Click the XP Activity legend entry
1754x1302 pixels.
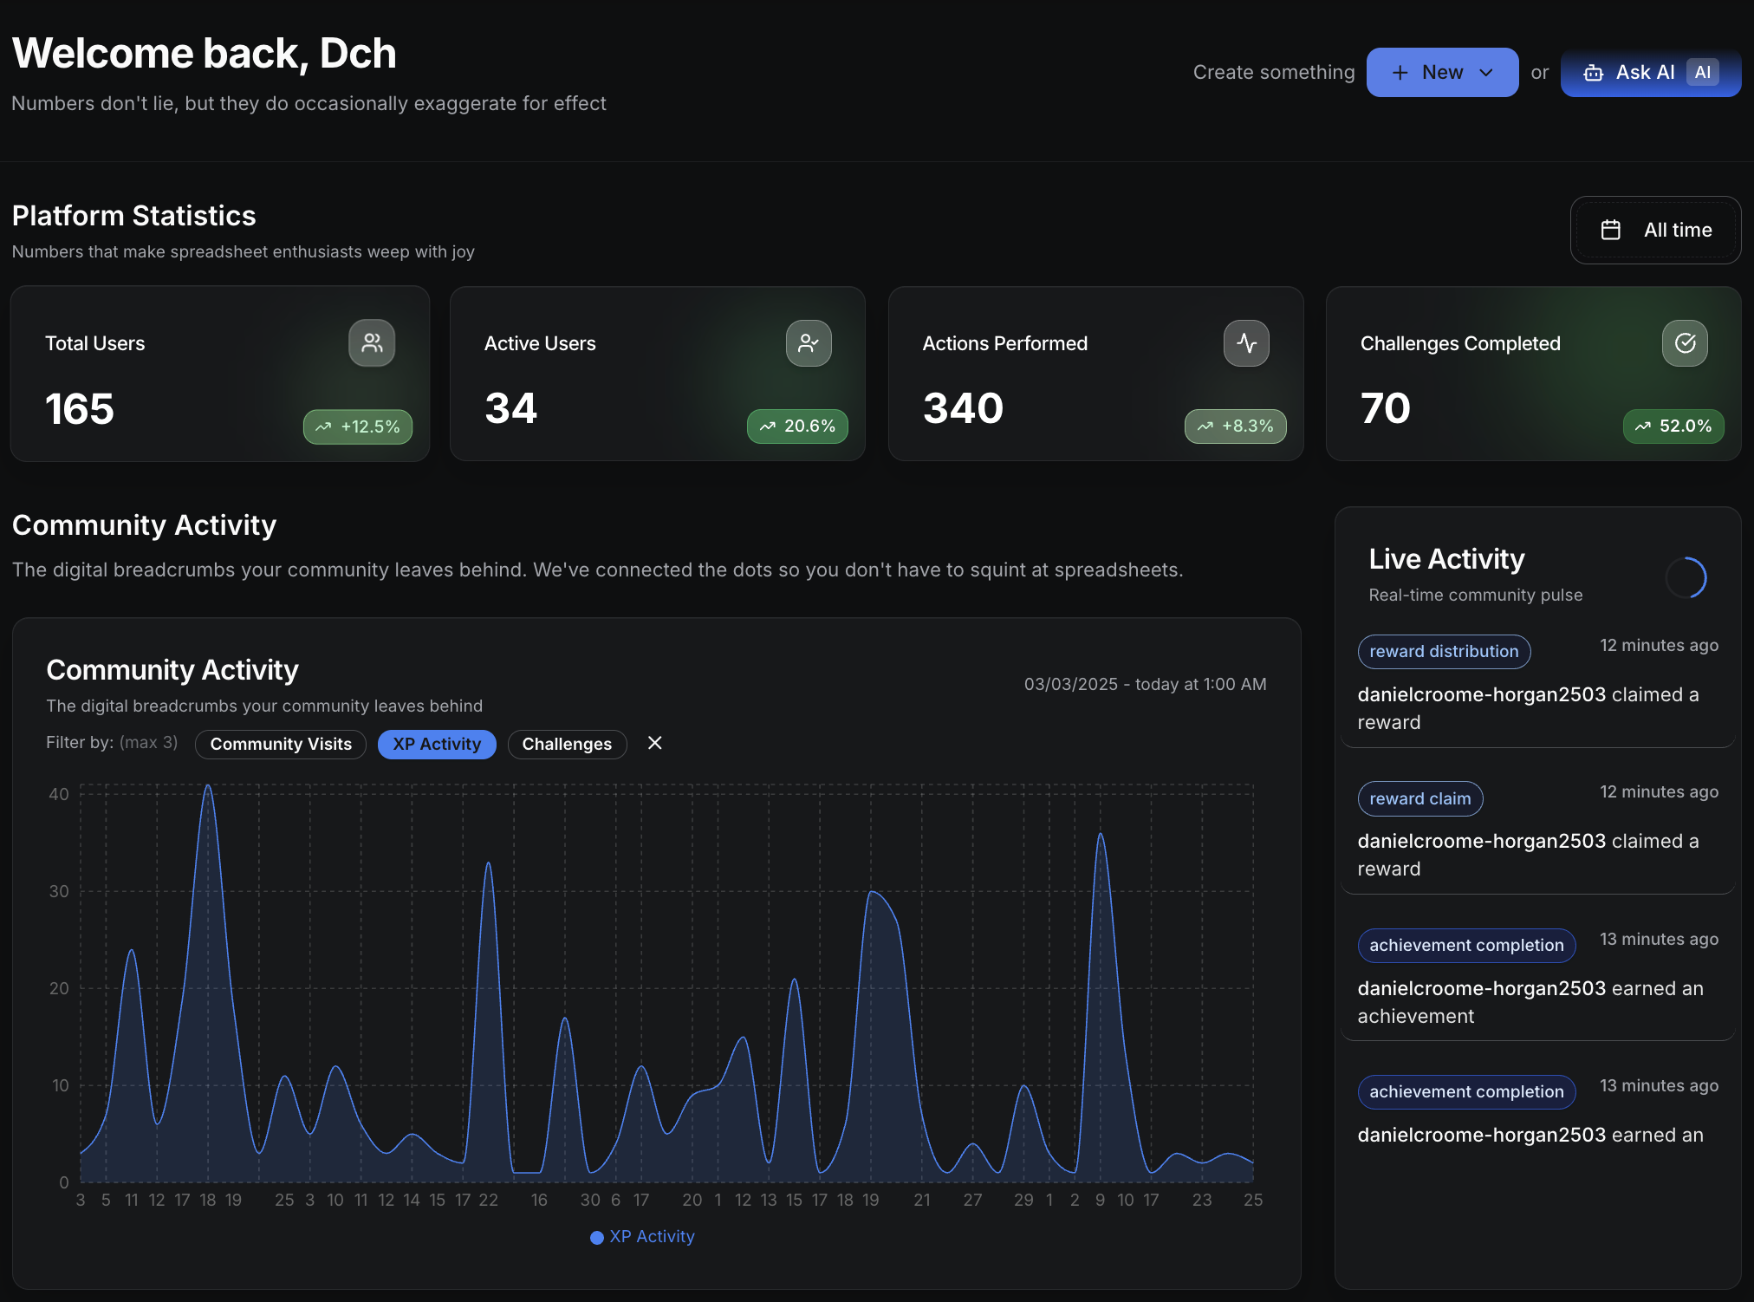tap(642, 1237)
